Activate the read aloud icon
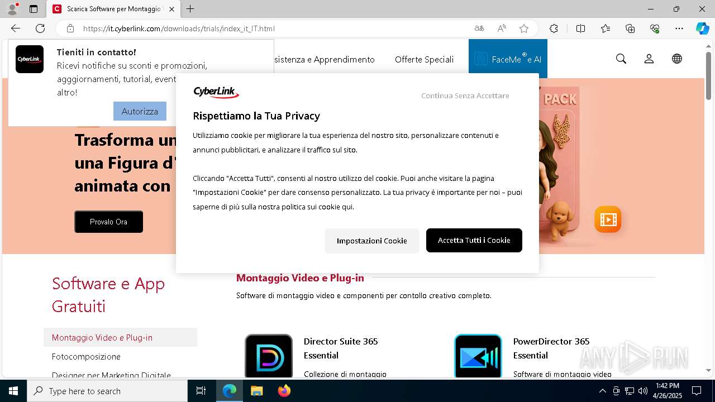The image size is (715, 402). (502, 28)
